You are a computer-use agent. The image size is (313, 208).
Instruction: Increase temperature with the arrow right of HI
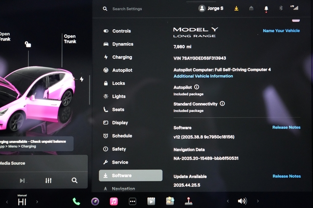(37, 202)
